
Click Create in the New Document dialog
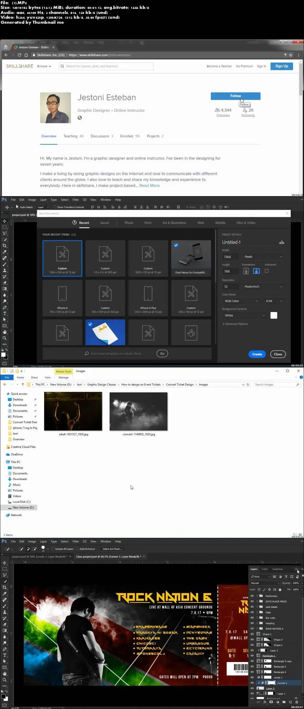click(x=257, y=354)
